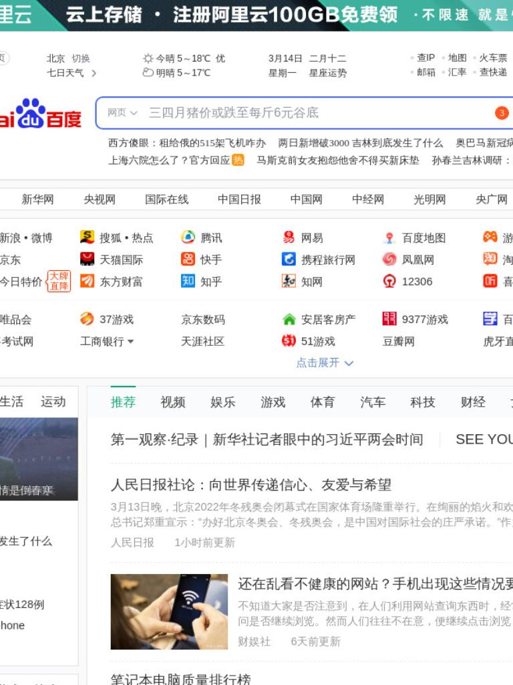The width and height of the screenshot is (513, 685).
Task: Click the Tencent penguin icon
Action: coord(188,237)
